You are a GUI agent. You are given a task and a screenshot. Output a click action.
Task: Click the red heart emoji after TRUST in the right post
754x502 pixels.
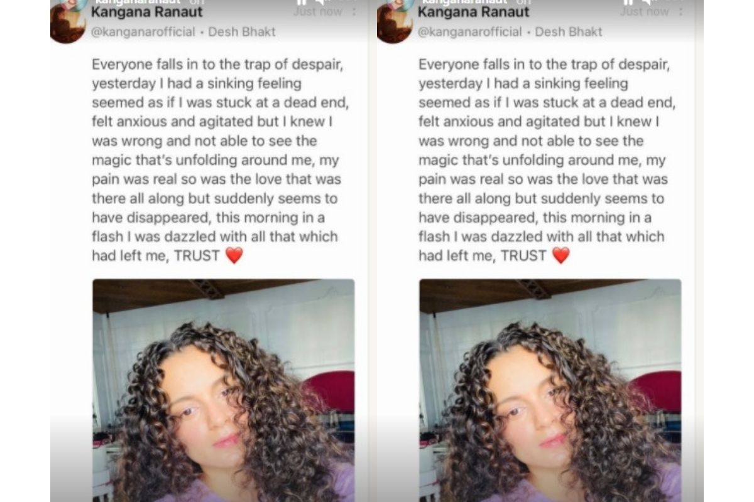point(560,255)
